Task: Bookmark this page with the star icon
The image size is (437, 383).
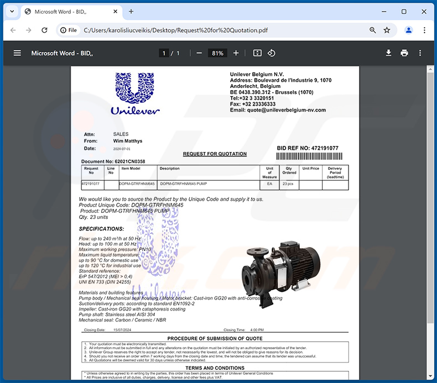Action: click(x=387, y=30)
